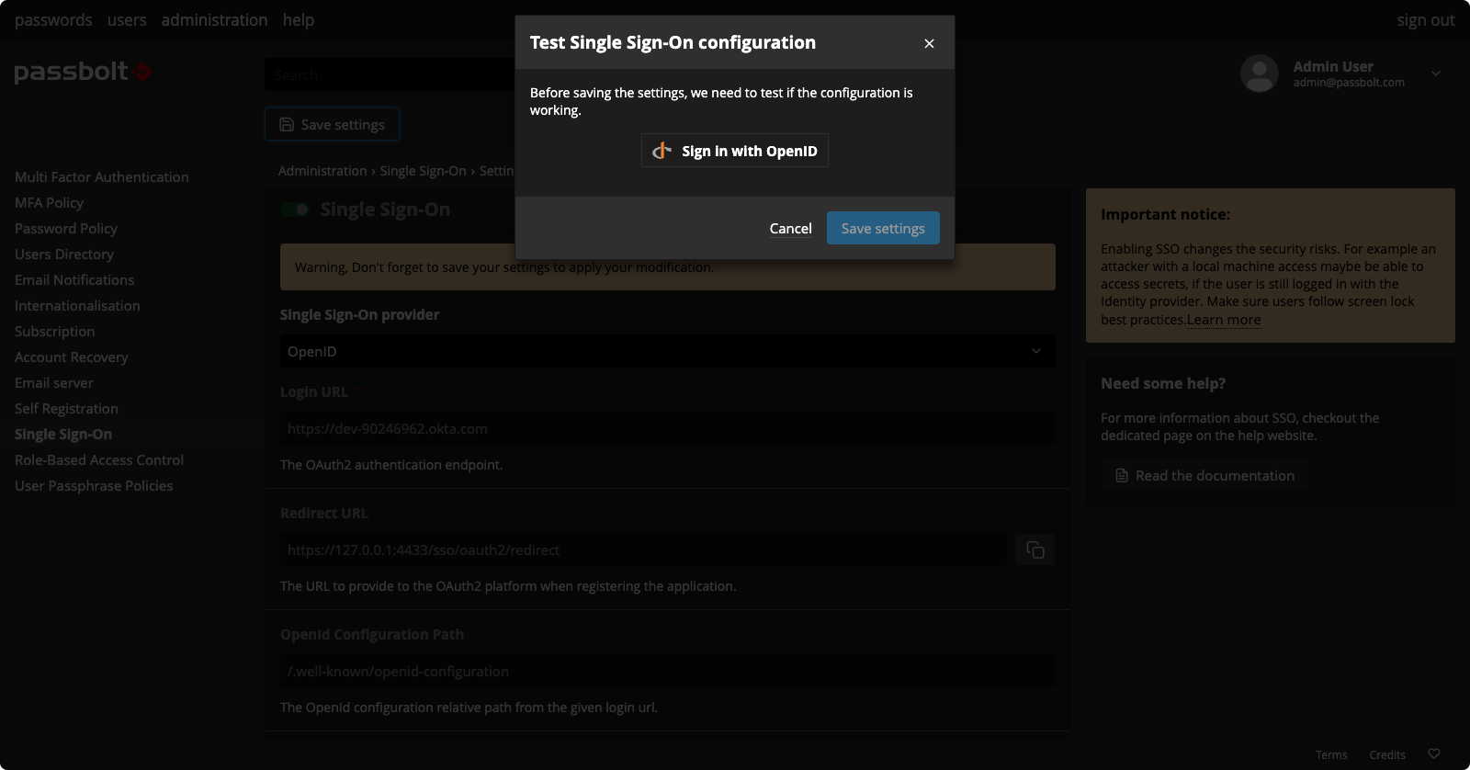The height and width of the screenshot is (770, 1470).
Task: Open the passwords menu
Action: tap(53, 19)
